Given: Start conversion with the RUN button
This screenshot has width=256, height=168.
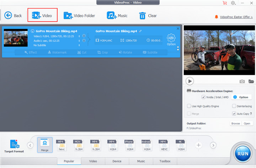Looking at the screenshot, I should click(x=243, y=154).
